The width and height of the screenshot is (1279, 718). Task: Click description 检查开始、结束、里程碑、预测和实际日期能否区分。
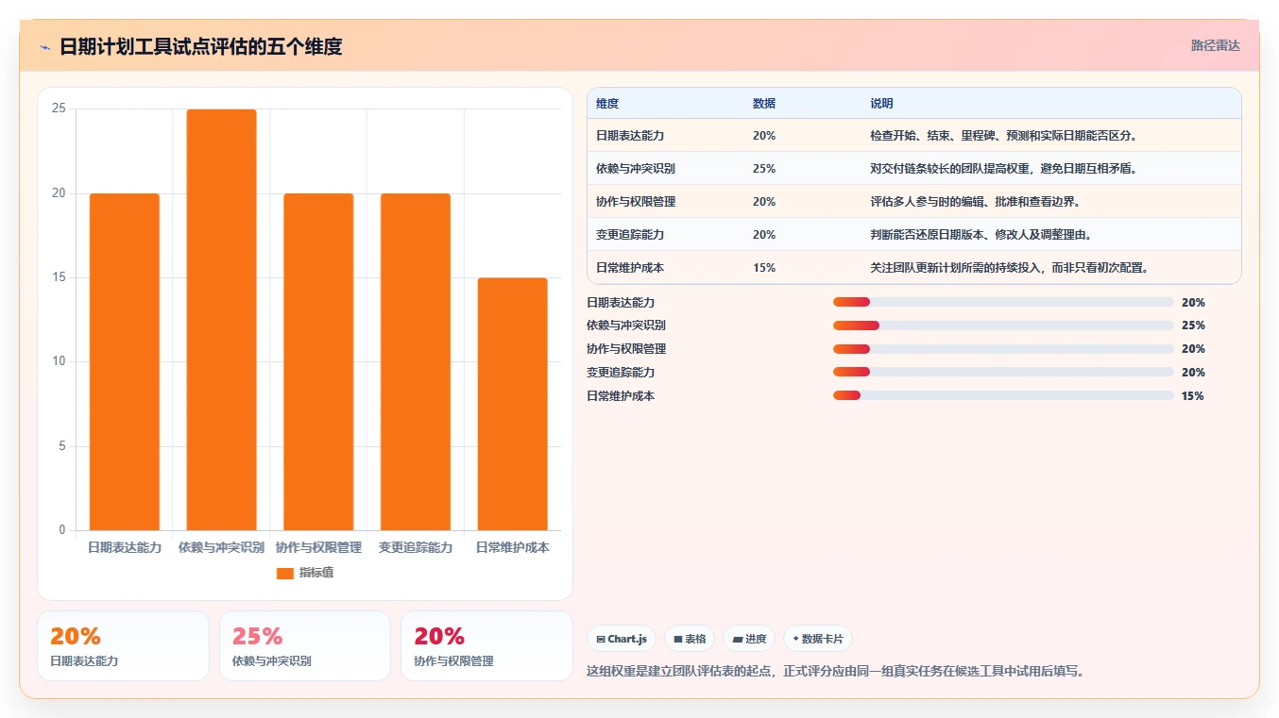point(1004,136)
